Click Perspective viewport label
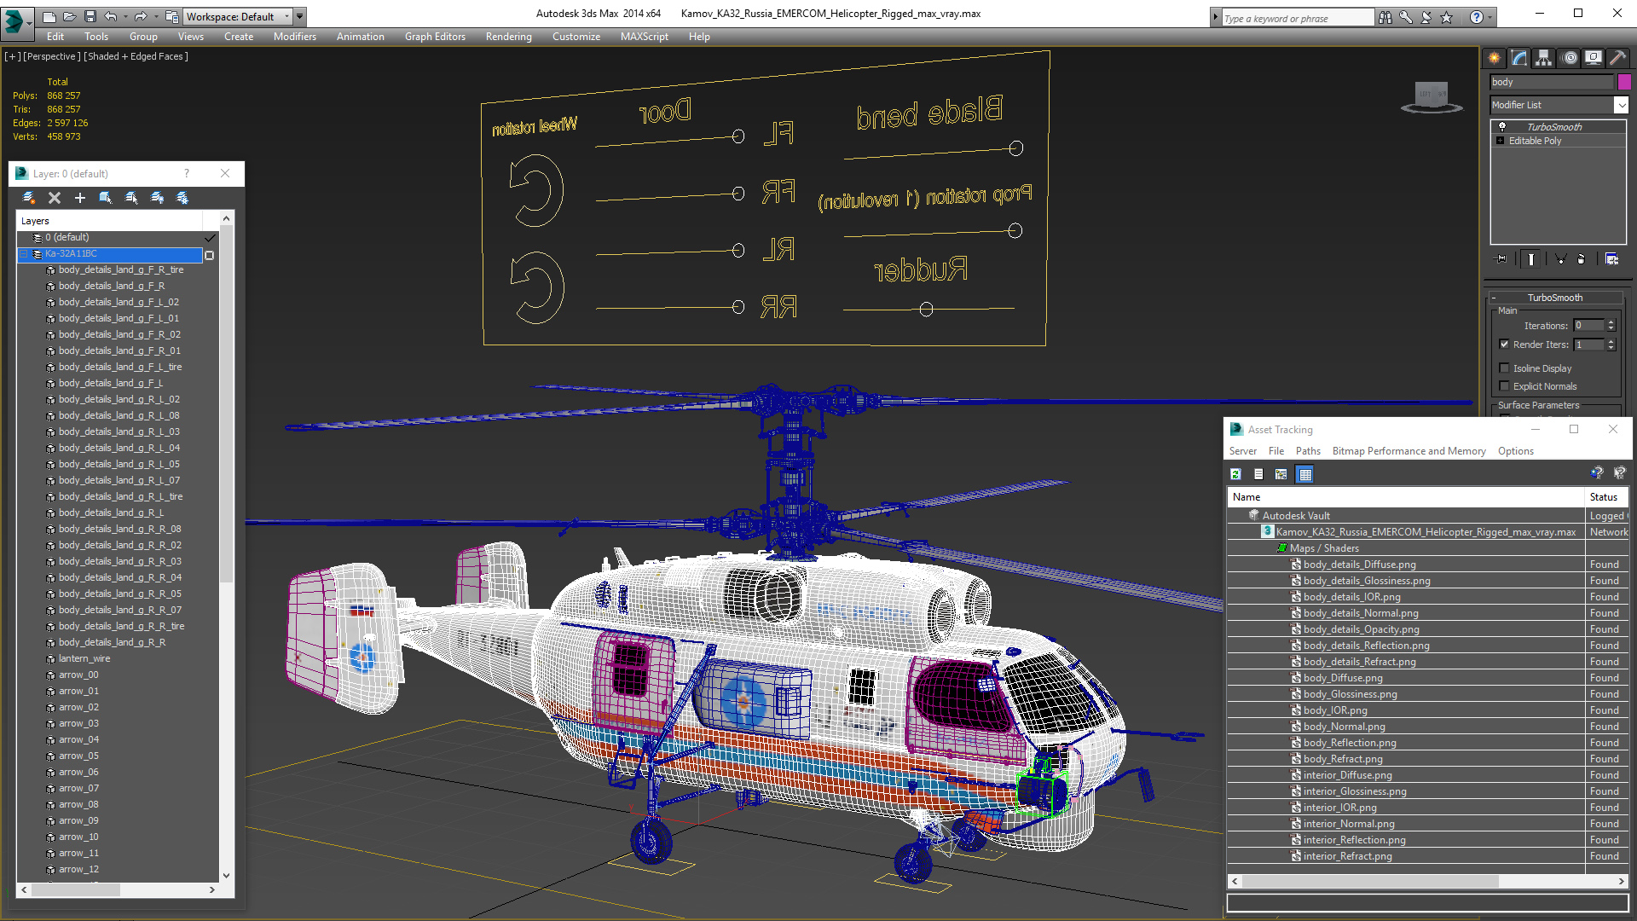This screenshot has width=1637, height=921. (x=52, y=56)
